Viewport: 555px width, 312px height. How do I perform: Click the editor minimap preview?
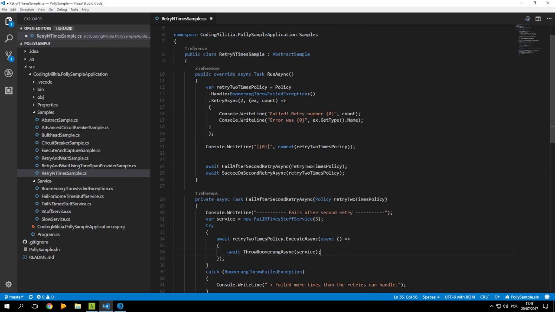(x=529, y=41)
